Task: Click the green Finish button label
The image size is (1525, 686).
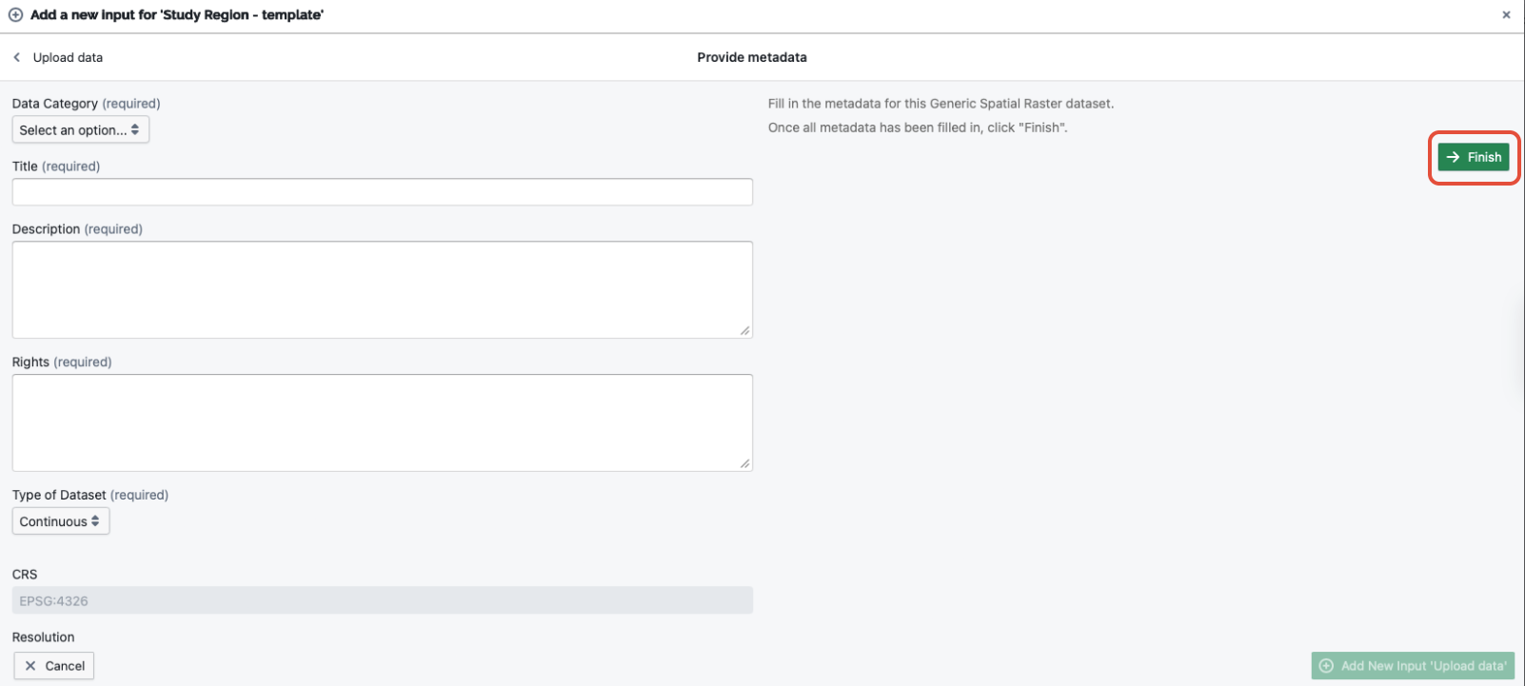Action: 1484,158
